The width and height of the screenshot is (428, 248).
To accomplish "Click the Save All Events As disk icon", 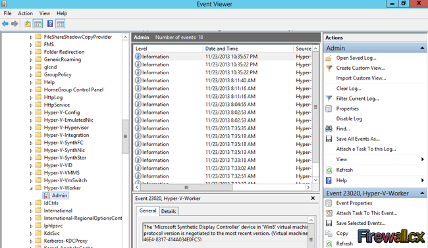I will pyautogui.click(x=329, y=139).
